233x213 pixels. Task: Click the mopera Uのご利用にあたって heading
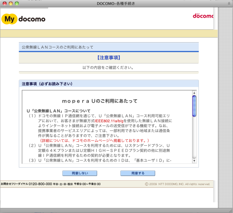[x=100, y=101]
